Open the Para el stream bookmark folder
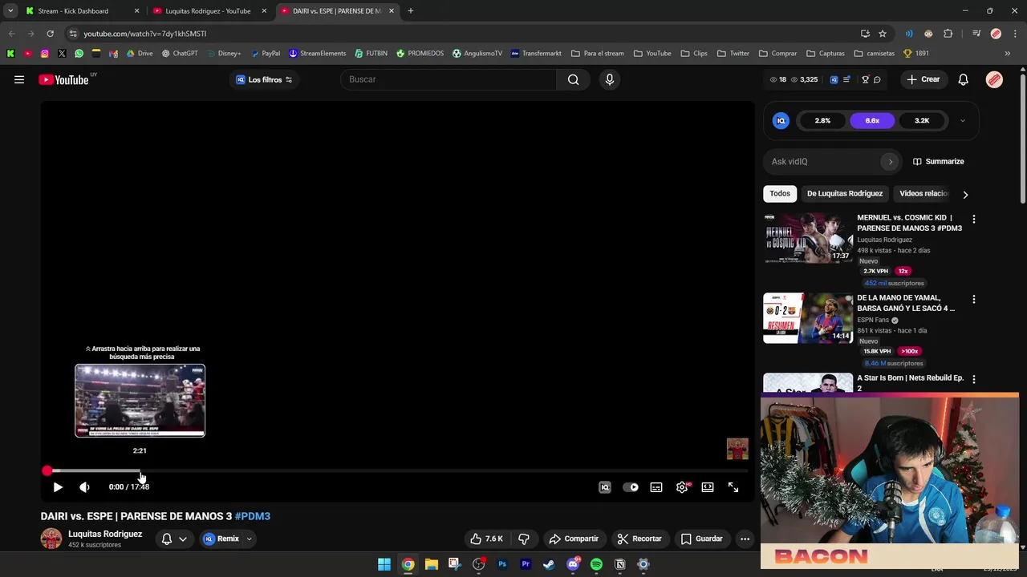 pos(597,54)
